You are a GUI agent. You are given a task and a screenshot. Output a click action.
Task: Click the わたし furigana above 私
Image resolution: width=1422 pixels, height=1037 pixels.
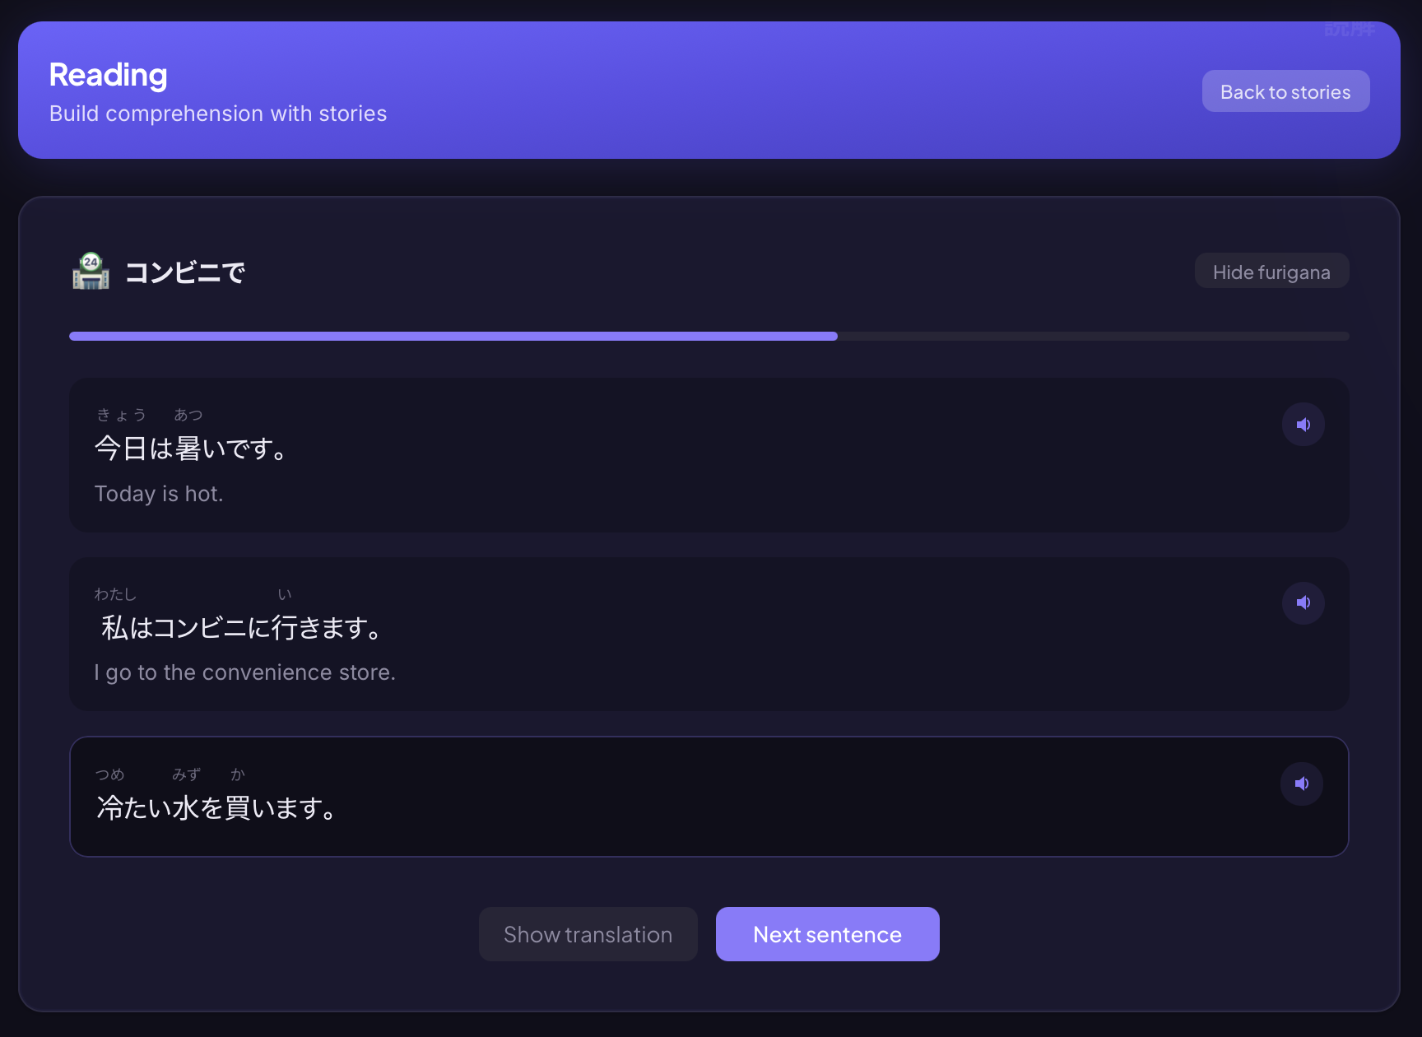pos(115,594)
